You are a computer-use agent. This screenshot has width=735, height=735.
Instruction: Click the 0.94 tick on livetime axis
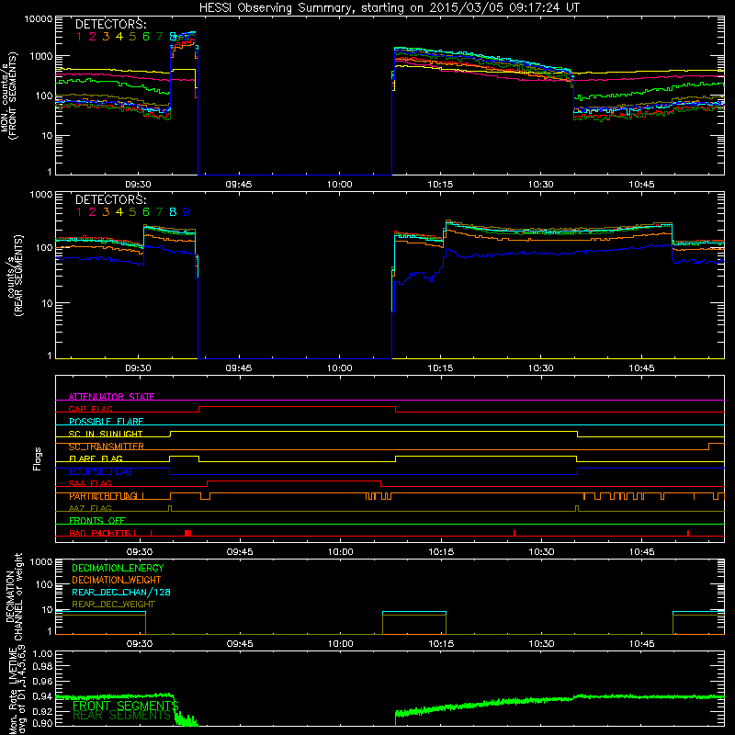(42, 696)
